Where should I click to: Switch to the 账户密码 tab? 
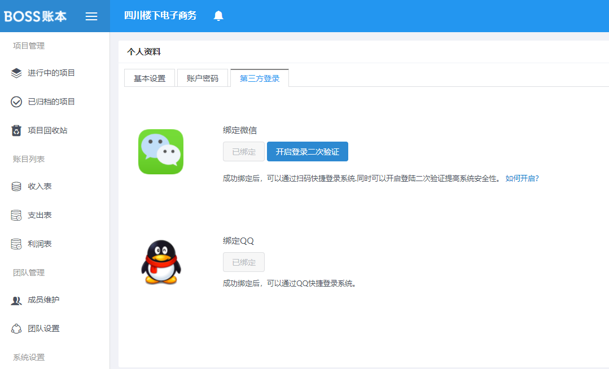203,78
